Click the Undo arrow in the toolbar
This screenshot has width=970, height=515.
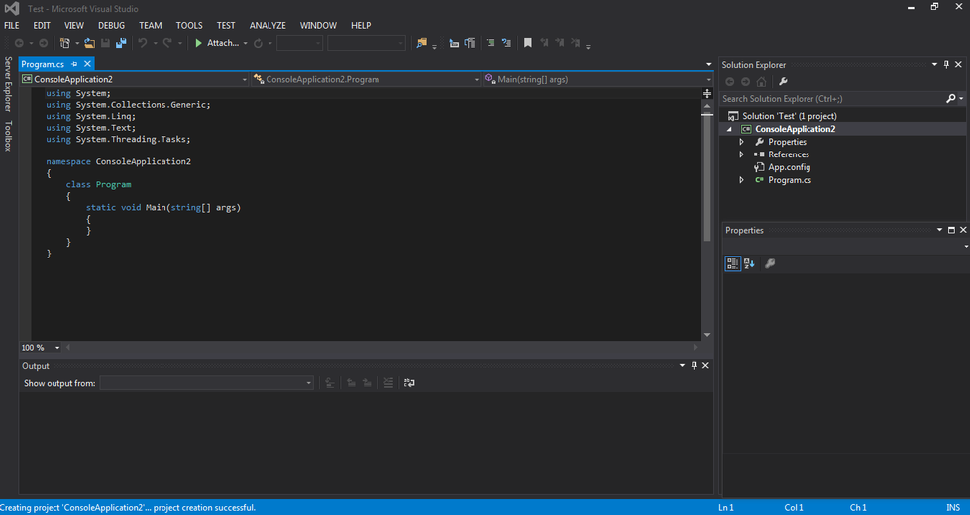coord(143,43)
